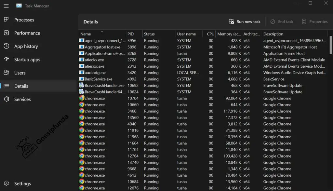This screenshot has width=333, height=191.
Task: Click the App history clock icon
Action: [x=7, y=46]
